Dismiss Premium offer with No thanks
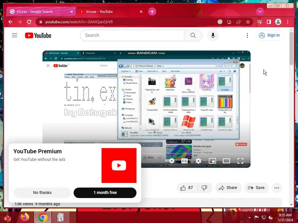 (x=42, y=193)
